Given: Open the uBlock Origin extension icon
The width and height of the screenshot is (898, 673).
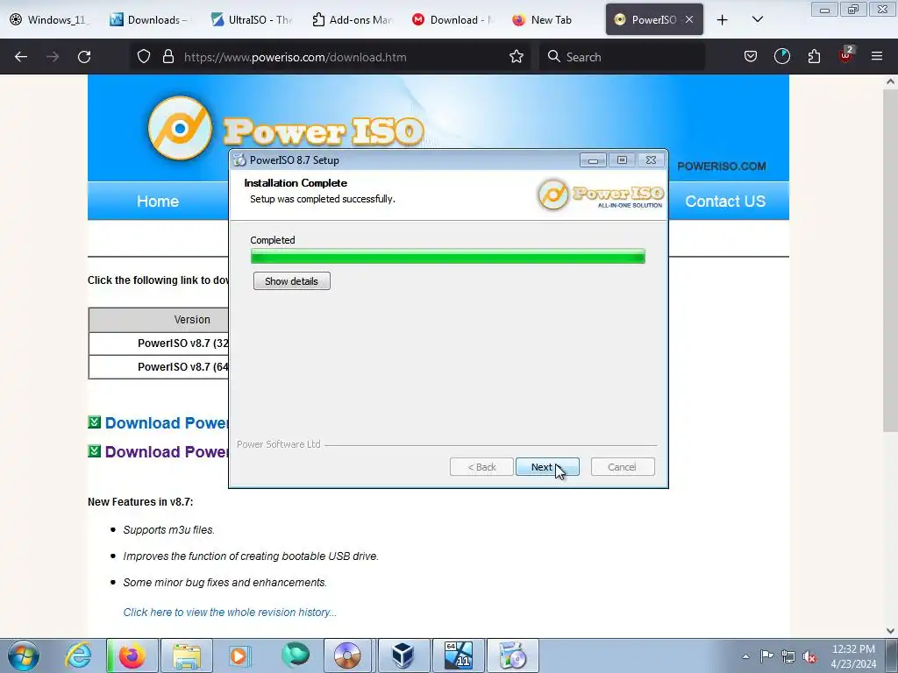Looking at the screenshot, I should (846, 55).
